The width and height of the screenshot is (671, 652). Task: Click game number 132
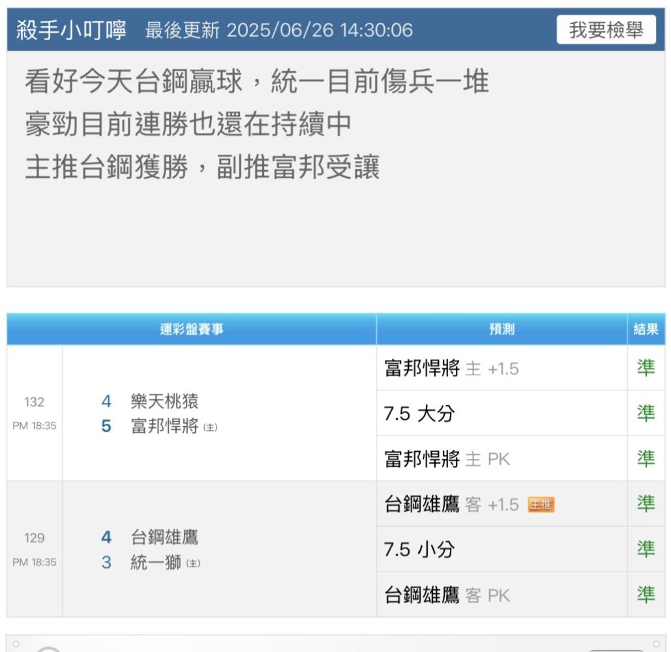tap(34, 402)
